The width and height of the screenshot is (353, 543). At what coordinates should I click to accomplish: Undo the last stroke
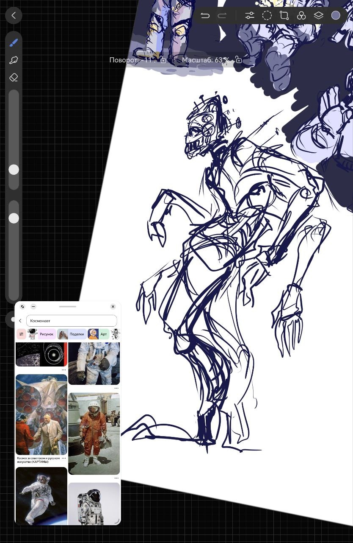[205, 16]
